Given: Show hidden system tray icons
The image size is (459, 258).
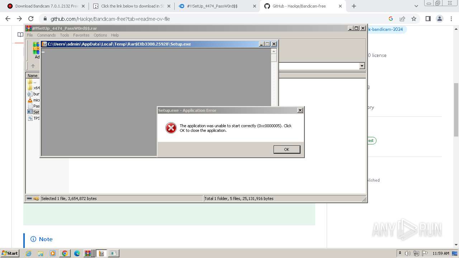Looking at the screenshot, I should point(400,253).
